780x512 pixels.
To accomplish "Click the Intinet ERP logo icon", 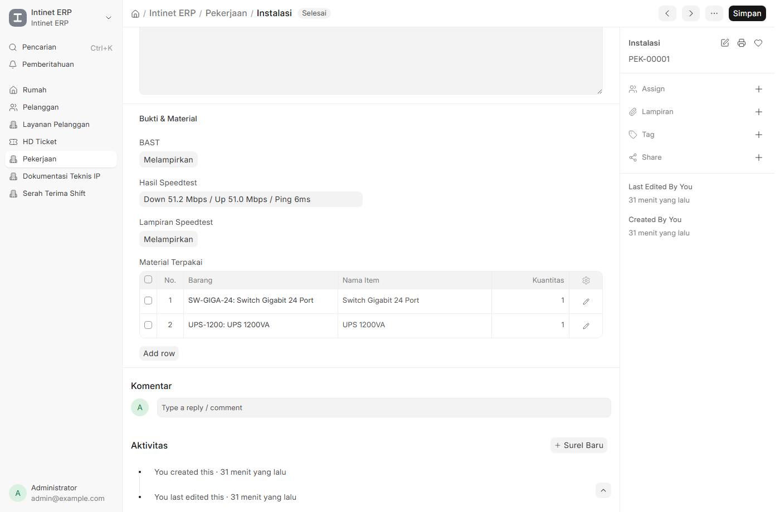I will tap(18, 18).
